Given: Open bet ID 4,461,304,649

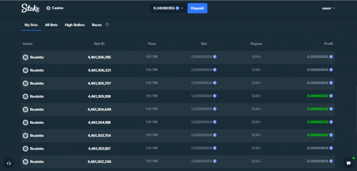Looking at the screenshot, I should click(x=99, y=110).
